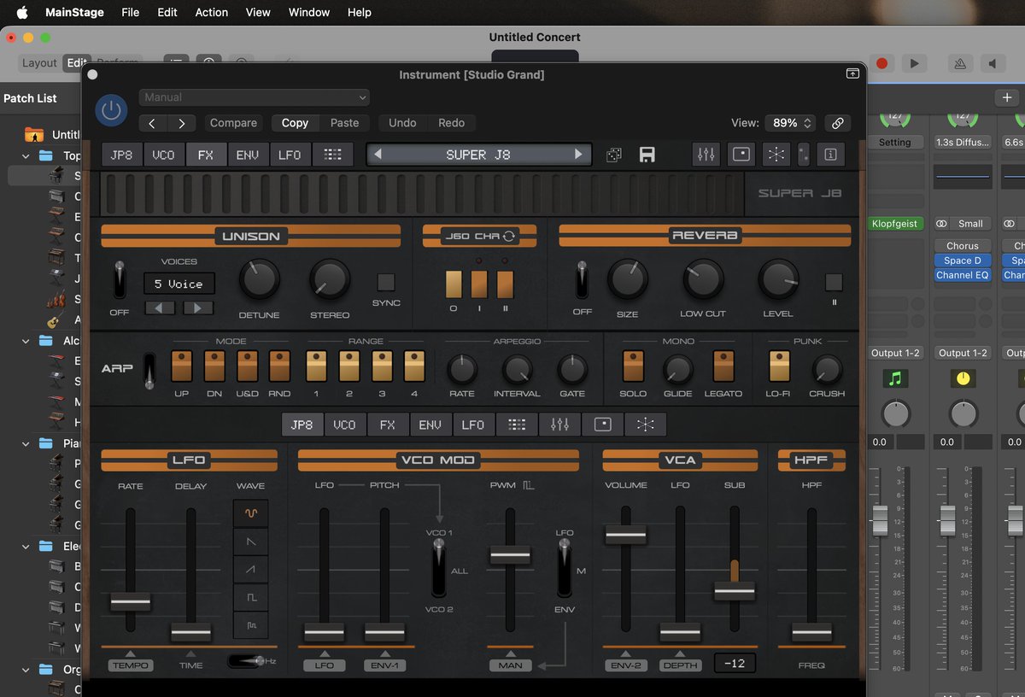Click the MAN selector under PWM slider
This screenshot has width=1025, height=697.
(510, 665)
